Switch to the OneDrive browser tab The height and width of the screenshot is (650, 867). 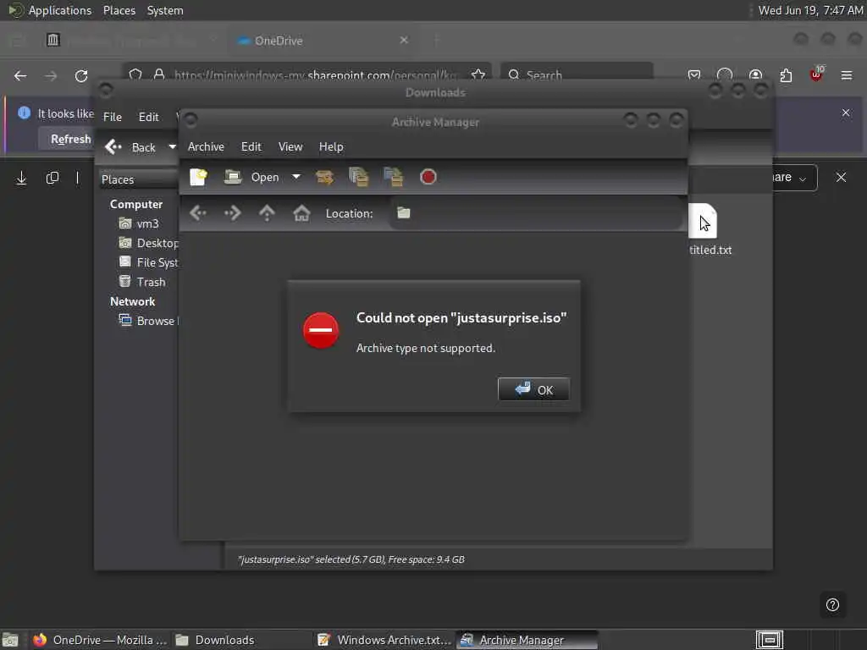click(x=322, y=41)
